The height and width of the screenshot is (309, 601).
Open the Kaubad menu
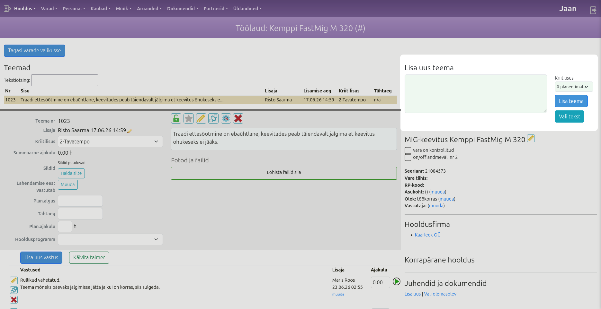[101, 9]
